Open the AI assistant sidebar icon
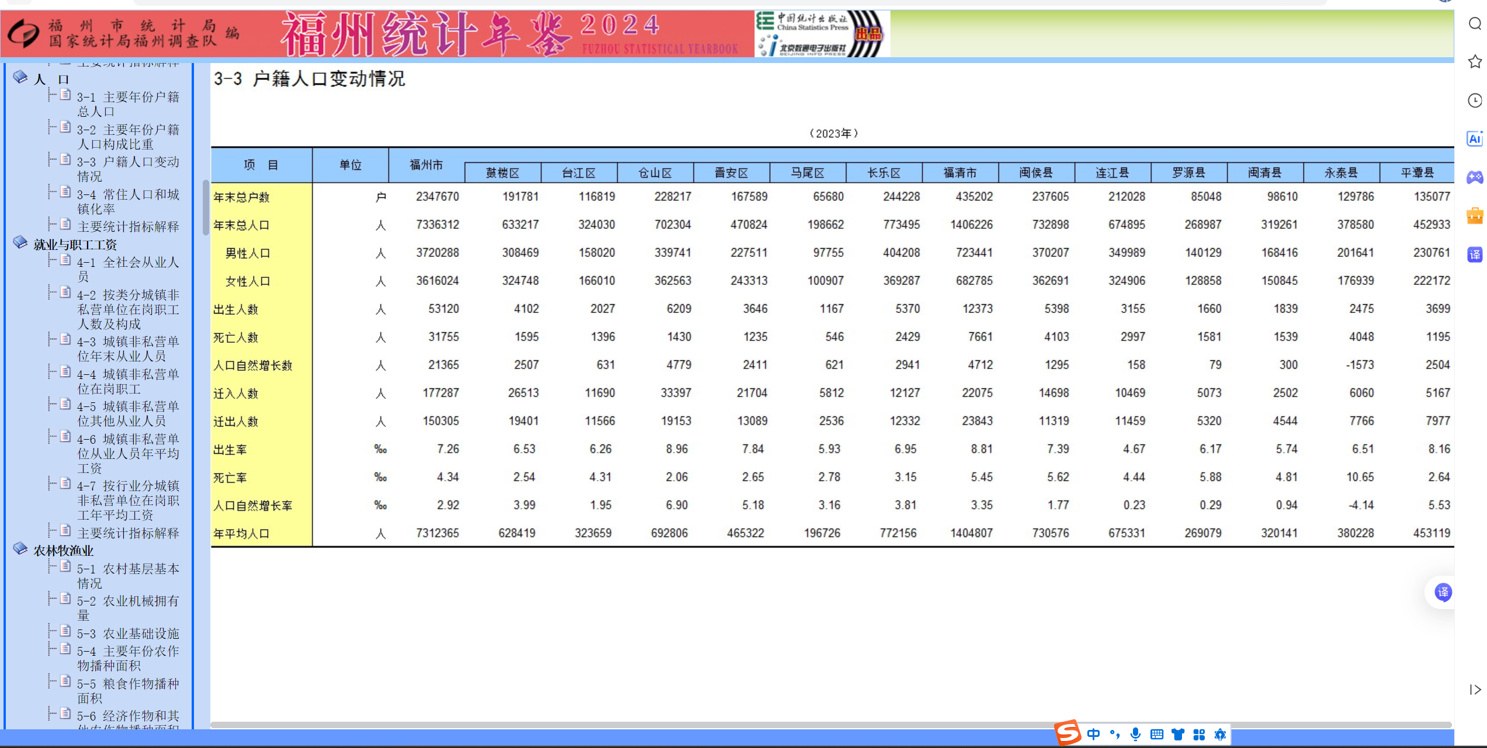 [1475, 139]
